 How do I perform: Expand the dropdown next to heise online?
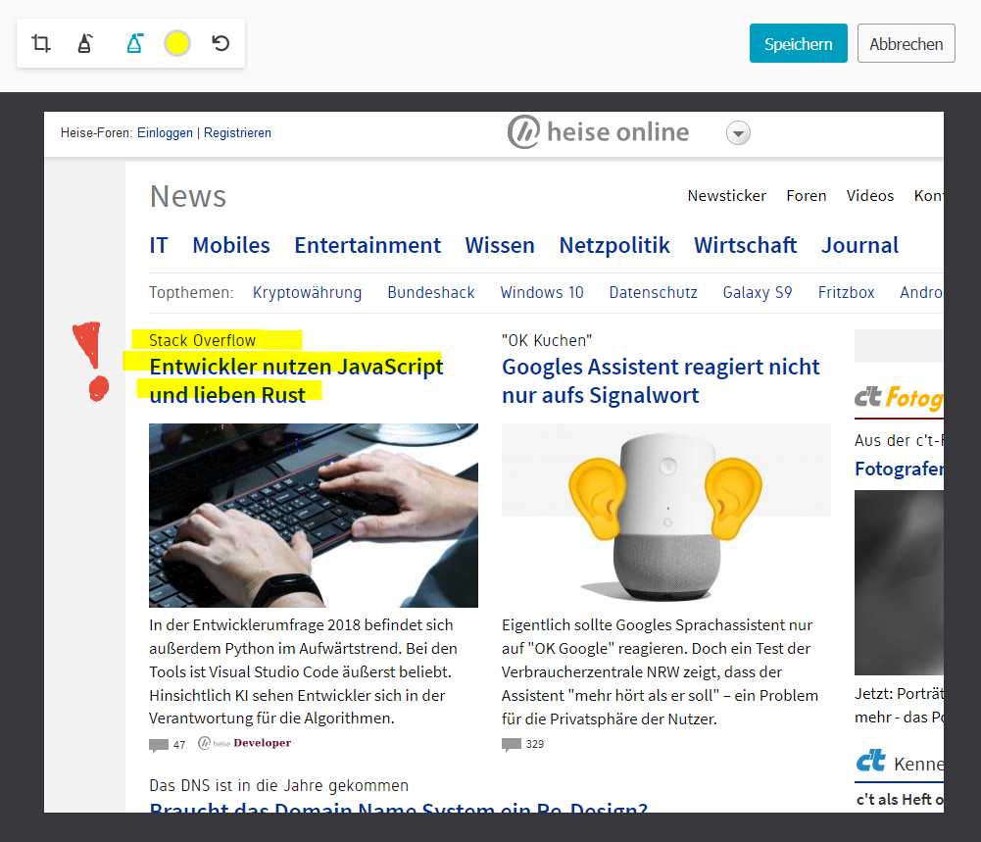coord(738,132)
